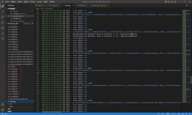
Task: Click the feedback icon in status bar
Action: pos(186,114)
